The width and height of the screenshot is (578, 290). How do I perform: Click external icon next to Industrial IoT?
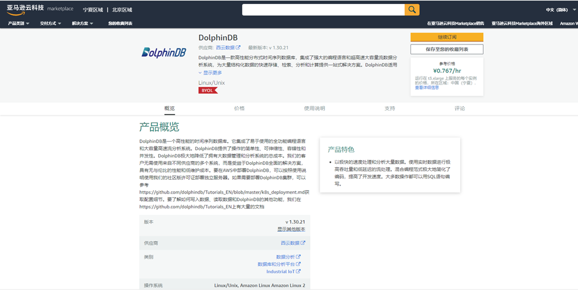[298, 272]
